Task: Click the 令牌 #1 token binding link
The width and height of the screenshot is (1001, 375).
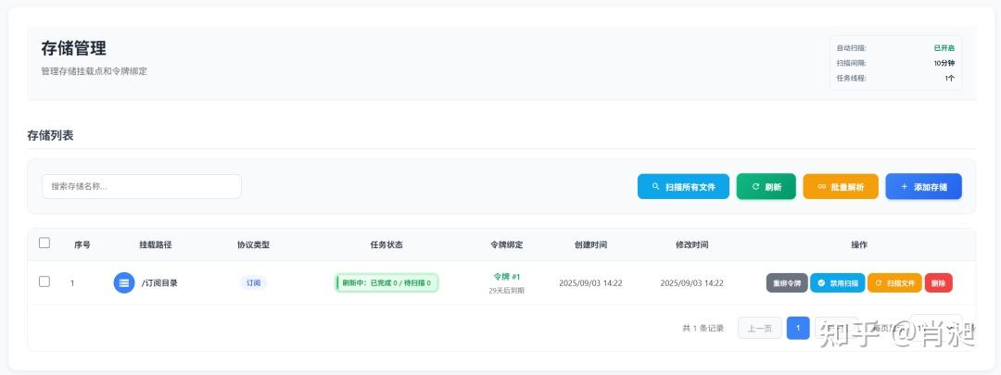Action: coord(507,277)
